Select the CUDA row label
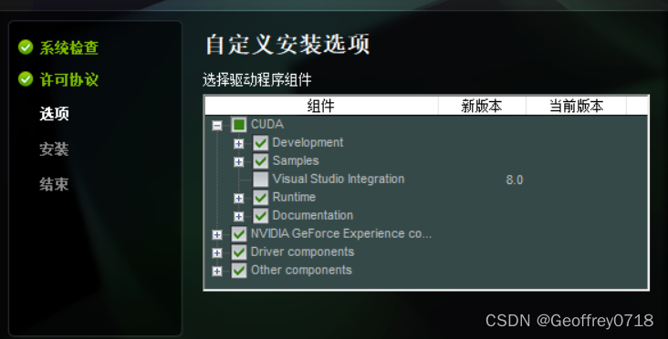 (x=267, y=124)
